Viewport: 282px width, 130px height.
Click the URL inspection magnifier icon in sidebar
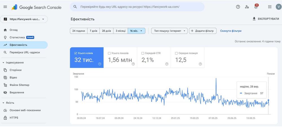[5, 52]
